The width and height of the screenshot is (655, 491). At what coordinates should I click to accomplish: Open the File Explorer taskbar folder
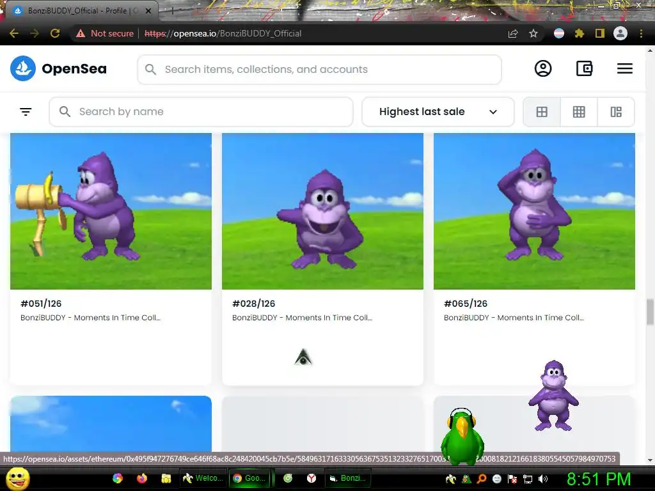click(x=166, y=478)
